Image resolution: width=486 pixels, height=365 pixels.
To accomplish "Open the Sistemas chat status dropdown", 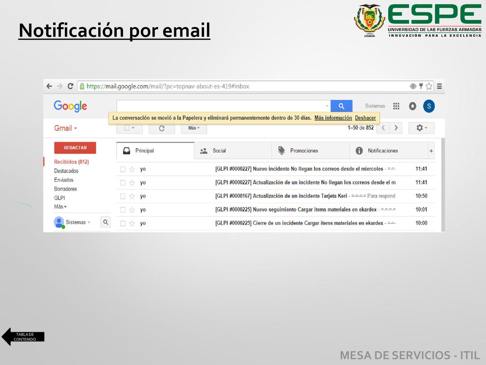I will [x=89, y=222].
